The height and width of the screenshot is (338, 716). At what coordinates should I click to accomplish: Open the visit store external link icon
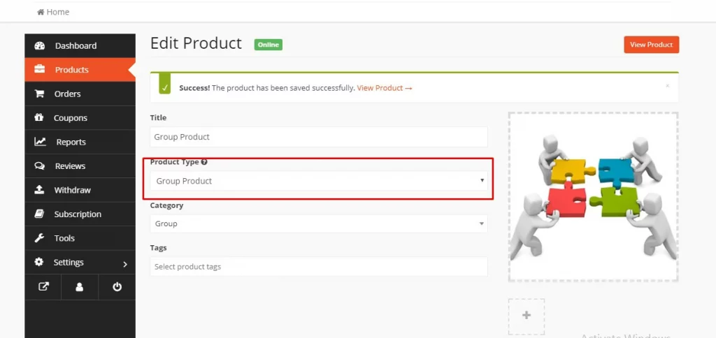43,287
